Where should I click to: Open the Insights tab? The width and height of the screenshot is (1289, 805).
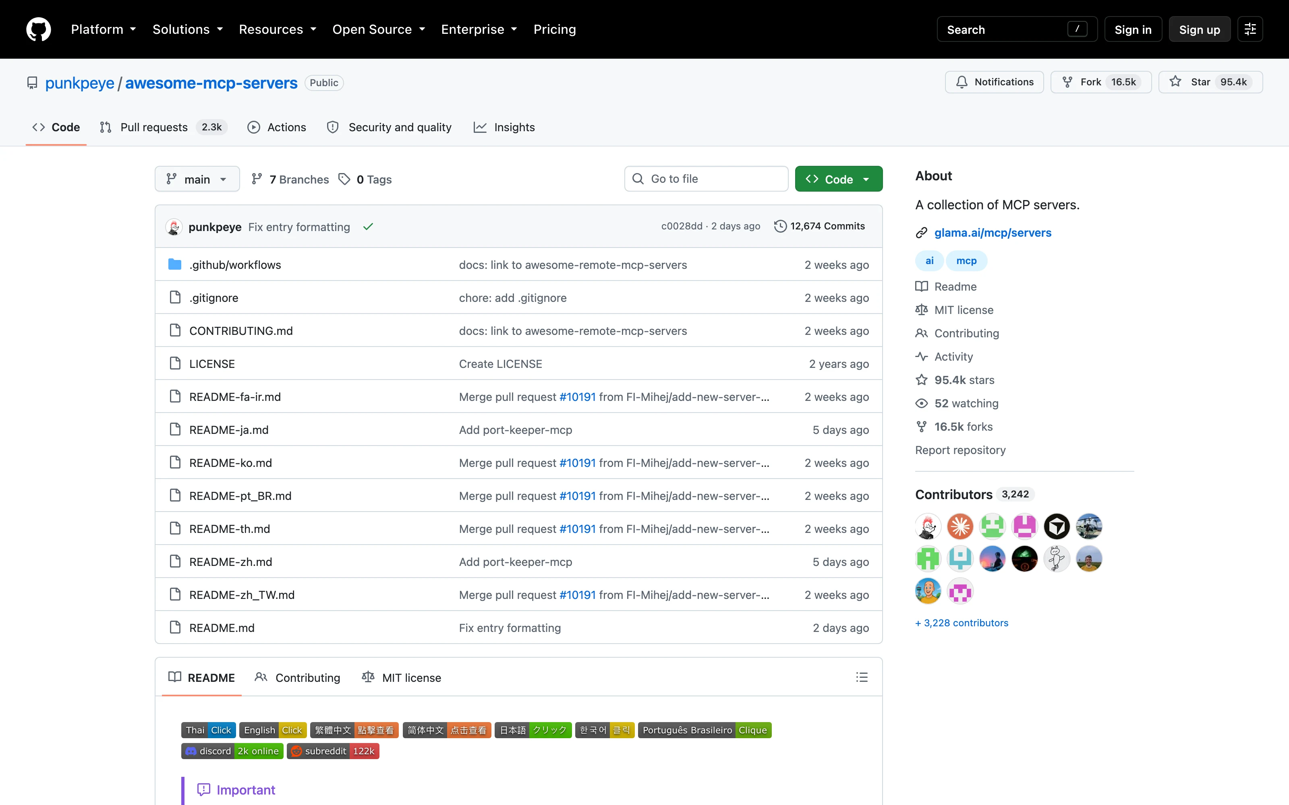pos(504,127)
